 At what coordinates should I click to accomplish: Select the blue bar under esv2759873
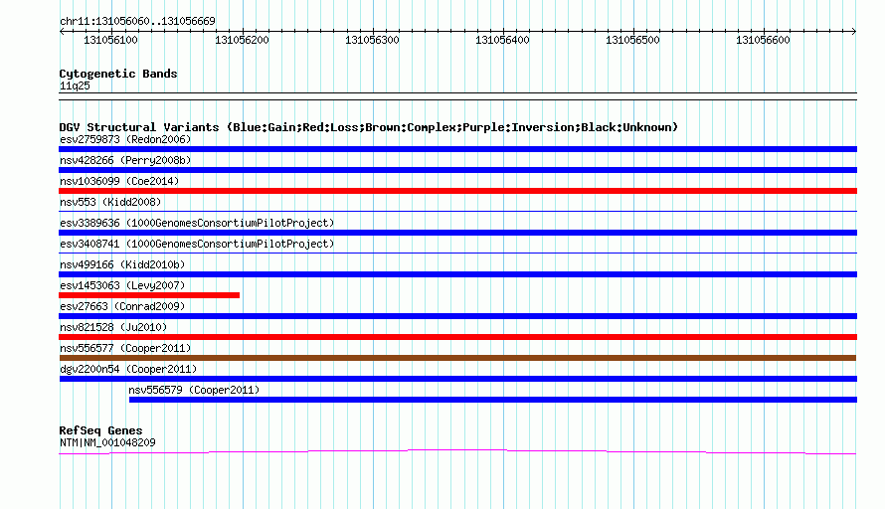point(457,149)
